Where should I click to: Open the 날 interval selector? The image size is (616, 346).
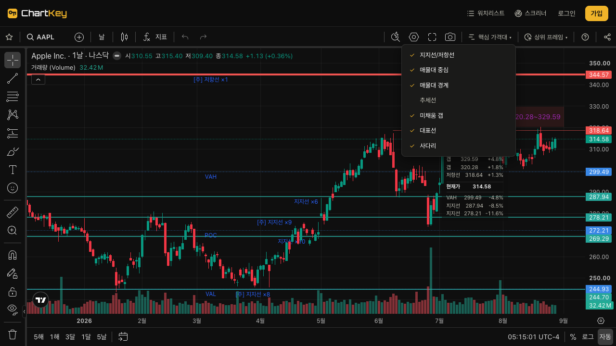coord(102,37)
